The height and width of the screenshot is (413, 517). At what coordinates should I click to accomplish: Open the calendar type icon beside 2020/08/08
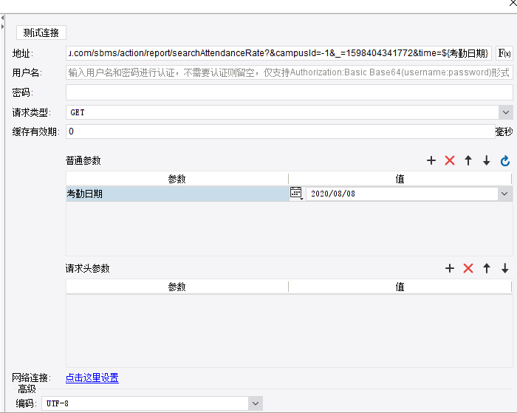pyautogui.click(x=296, y=194)
